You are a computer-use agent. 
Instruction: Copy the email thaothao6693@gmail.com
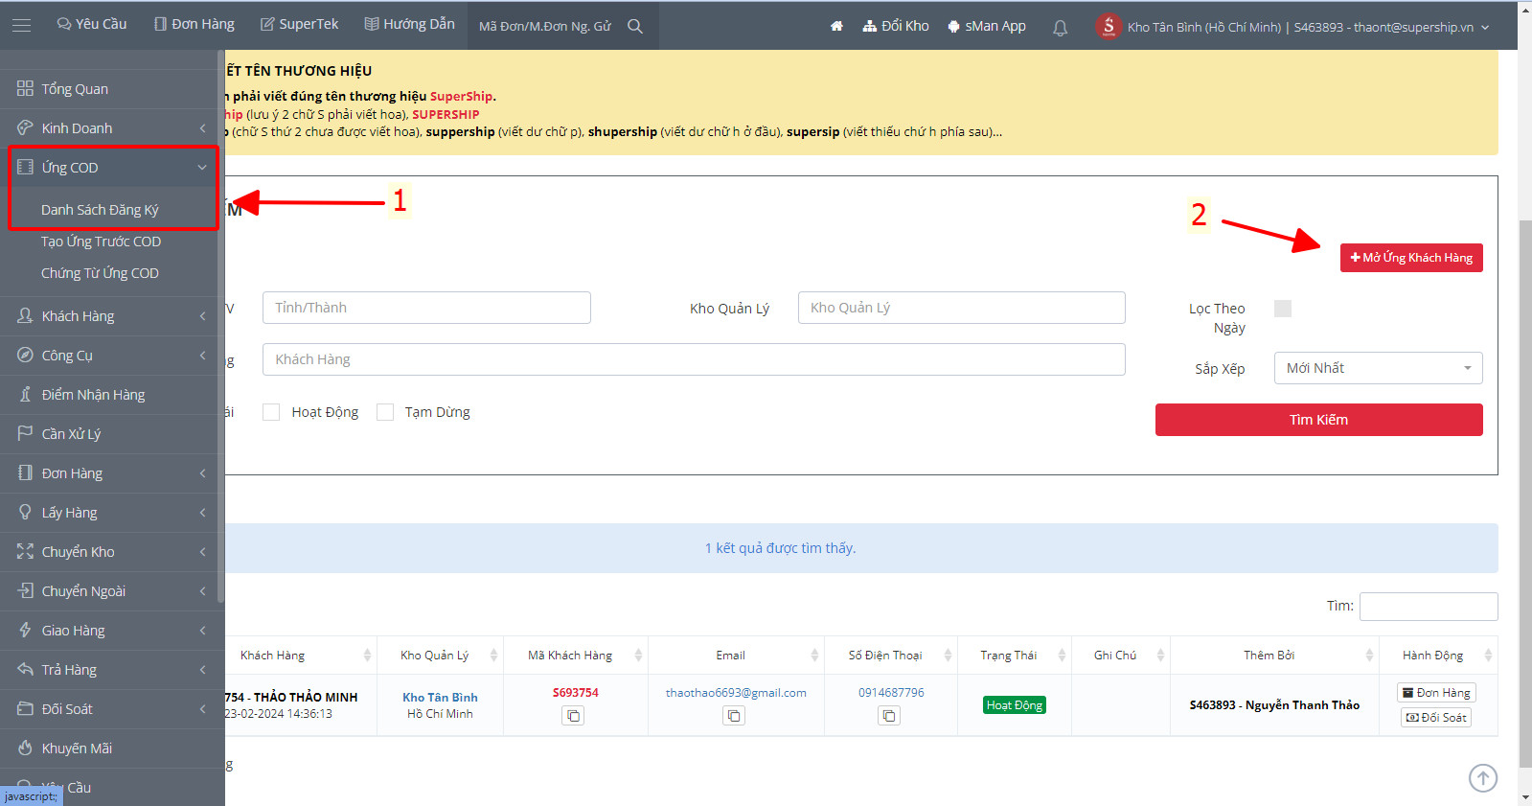734,715
